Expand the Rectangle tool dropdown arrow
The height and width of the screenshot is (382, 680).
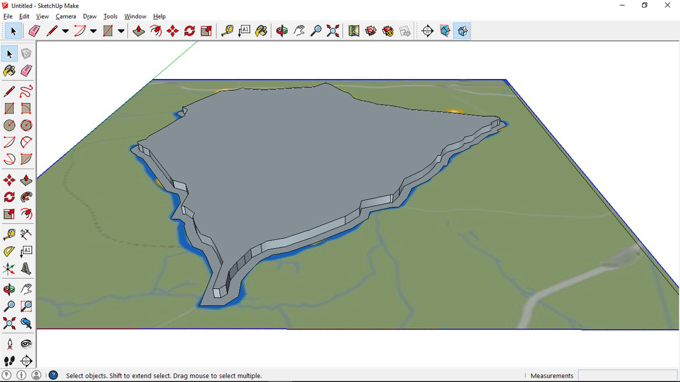click(121, 31)
